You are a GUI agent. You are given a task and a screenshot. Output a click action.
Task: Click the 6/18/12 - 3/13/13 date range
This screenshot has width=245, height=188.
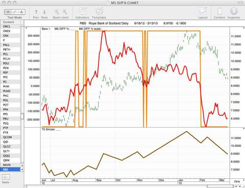click(x=146, y=24)
